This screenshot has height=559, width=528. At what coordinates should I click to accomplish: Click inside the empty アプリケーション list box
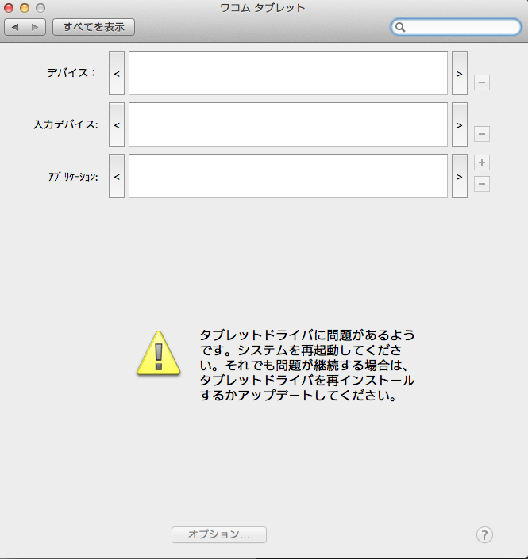pyautogui.click(x=288, y=176)
